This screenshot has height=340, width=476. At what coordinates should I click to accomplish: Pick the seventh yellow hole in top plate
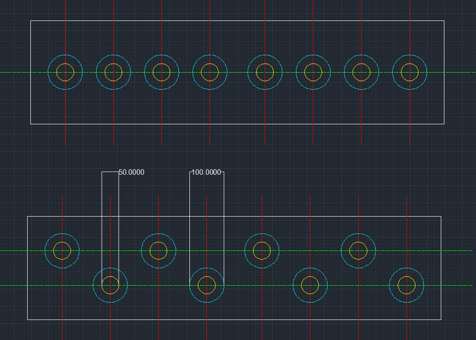361,72
